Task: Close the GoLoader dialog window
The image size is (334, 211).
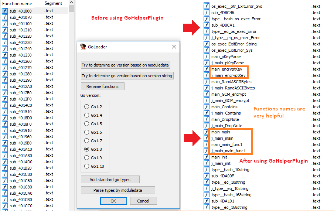Action: click(x=174, y=47)
